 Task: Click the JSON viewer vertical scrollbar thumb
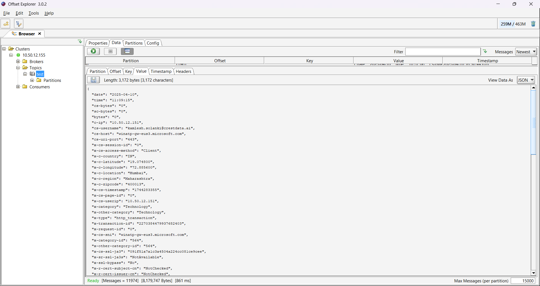pyautogui.click(x=534, y=123)
